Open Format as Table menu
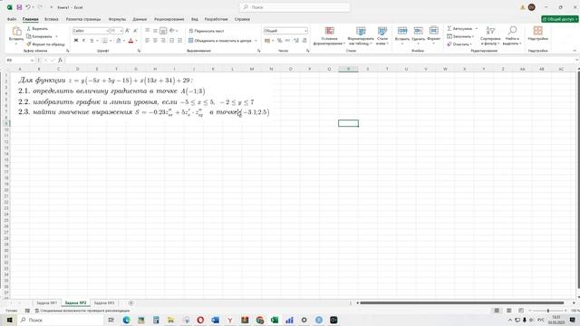This screenshot has height=326, width=580. point(361,36)
